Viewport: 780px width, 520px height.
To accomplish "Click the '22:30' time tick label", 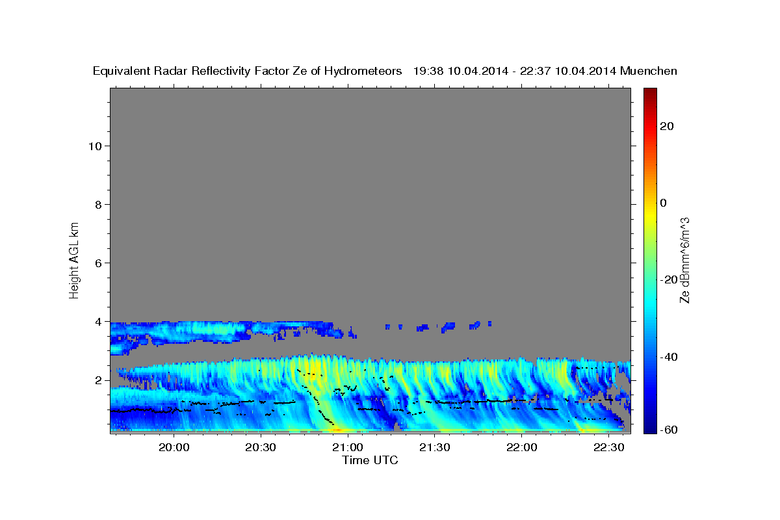I will click(x=608, y=447).
